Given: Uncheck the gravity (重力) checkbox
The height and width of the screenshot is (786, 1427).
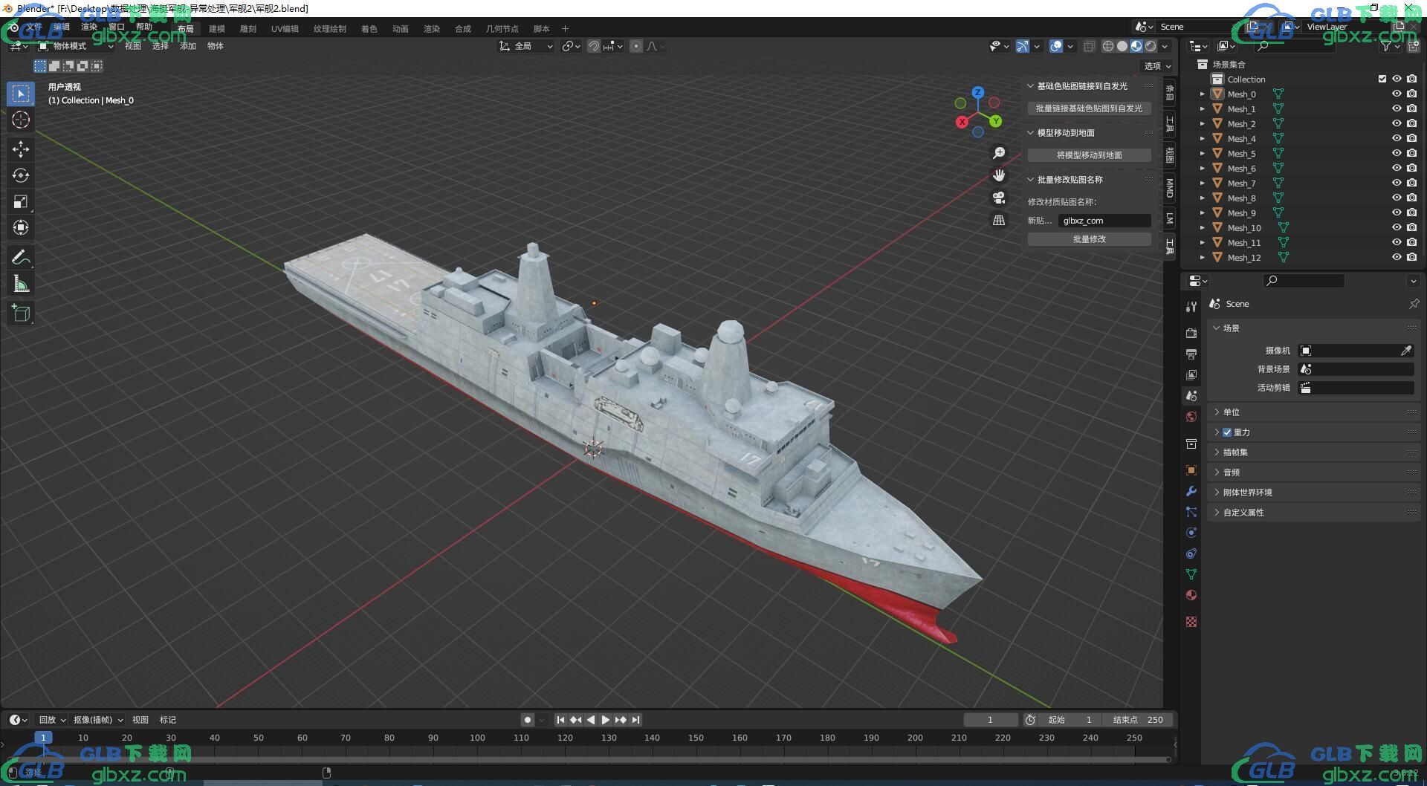Looking at the screenshot, I should click(1227, 432).
